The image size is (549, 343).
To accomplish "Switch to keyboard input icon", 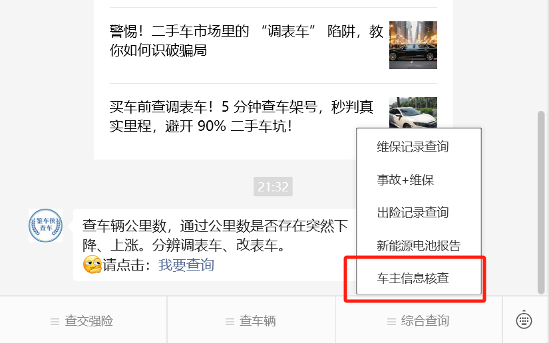I will (x=524, y=320).
